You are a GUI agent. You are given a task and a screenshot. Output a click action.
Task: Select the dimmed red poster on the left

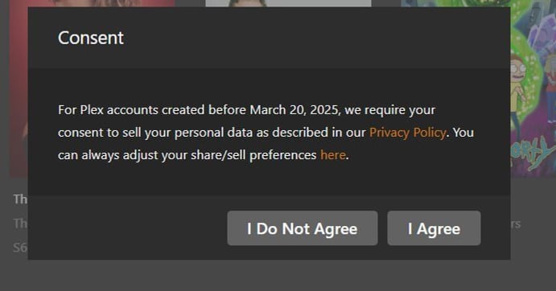[19, 88]
